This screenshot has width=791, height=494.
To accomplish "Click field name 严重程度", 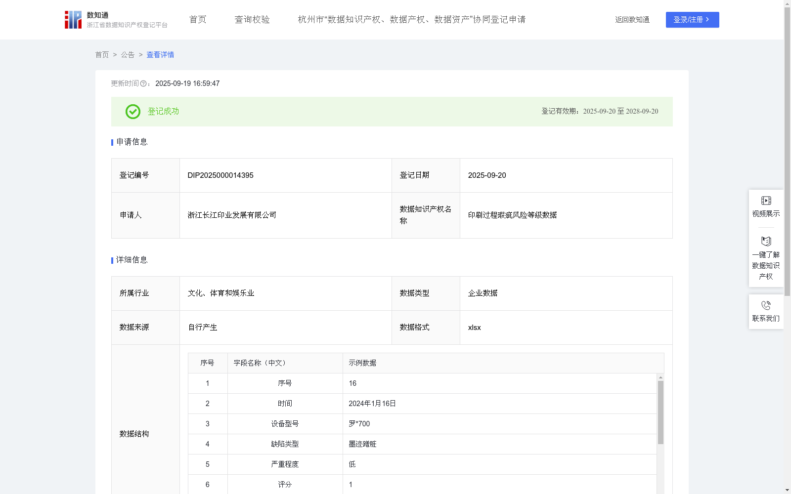I will (x=285, y=464).
